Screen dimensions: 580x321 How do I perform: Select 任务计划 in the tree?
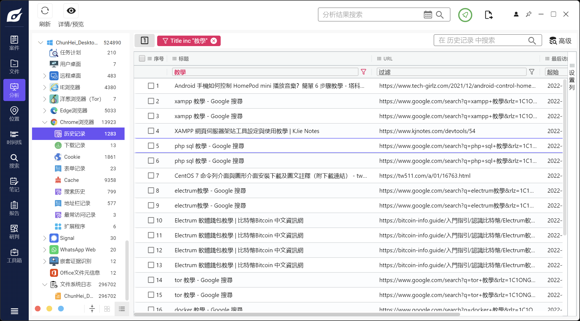[78, 52]
